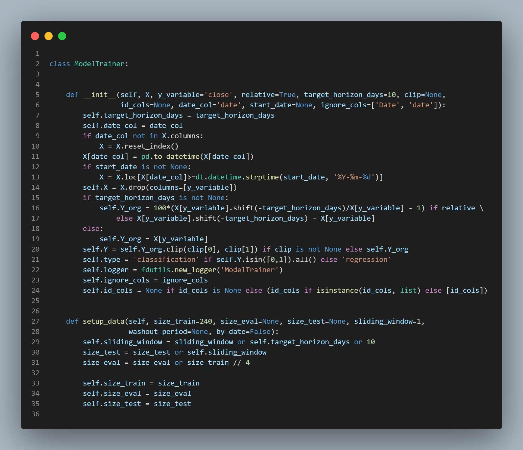Click the '%Y-%m-%d' format string
Viewport: 523px width, 450px height.
coord(354,177)
